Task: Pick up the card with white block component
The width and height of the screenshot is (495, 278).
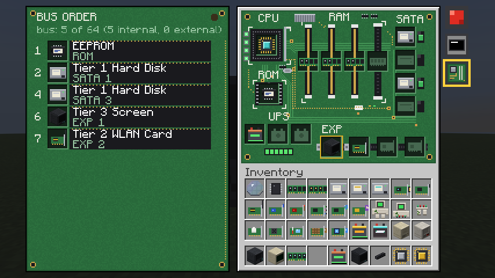Action: (254, 231)
